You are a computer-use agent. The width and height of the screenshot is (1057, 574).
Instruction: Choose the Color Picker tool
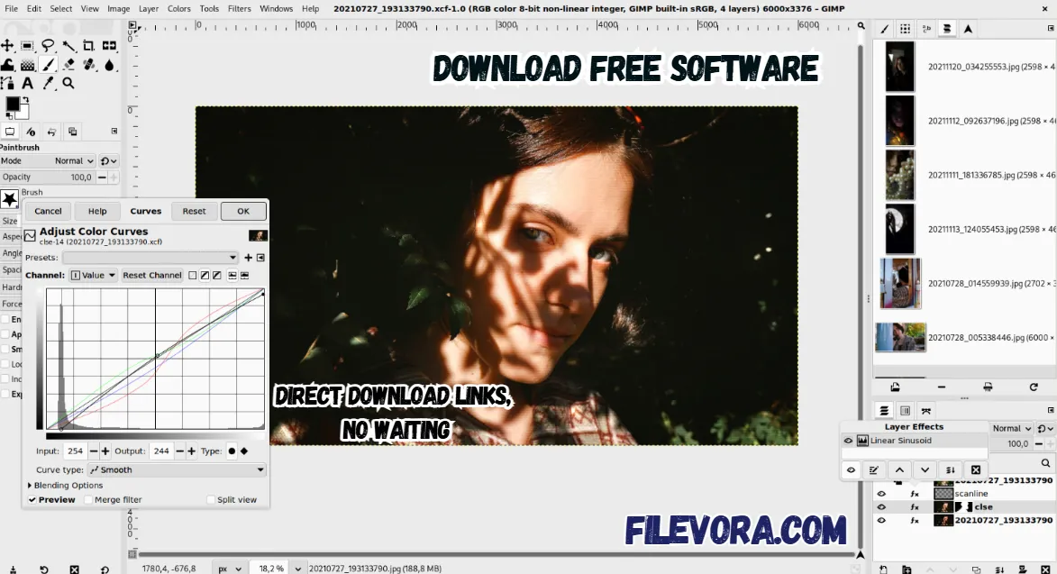[x=50, y=83]
